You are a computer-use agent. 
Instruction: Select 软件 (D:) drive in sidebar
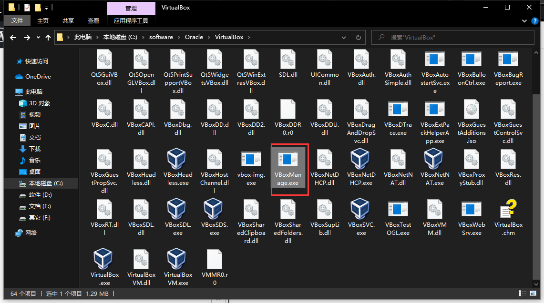tap(40, 195)
